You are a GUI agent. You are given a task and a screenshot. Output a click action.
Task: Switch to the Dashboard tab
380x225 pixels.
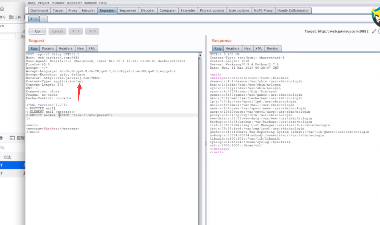point(39,10)
